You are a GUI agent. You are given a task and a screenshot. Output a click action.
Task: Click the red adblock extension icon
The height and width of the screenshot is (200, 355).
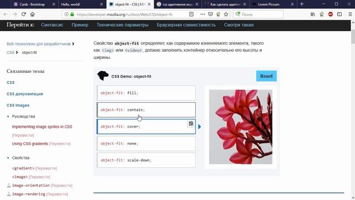click(x=331, y=14)
